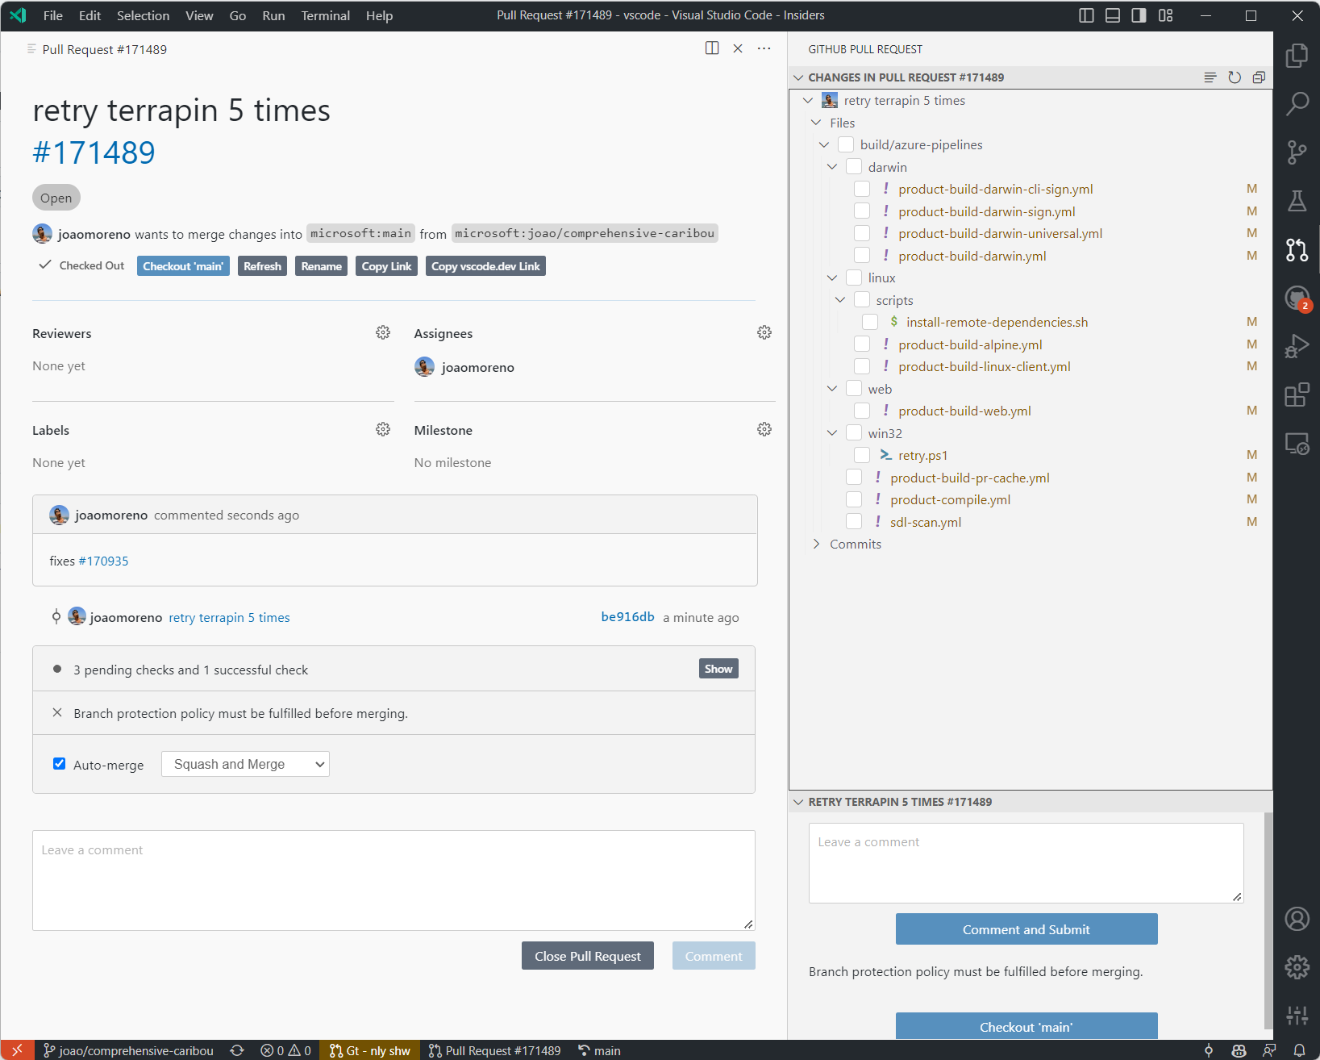The height and width of the screenshot is (1060, 1320).
Task: Open the Go menu
Action: point(237,15)
